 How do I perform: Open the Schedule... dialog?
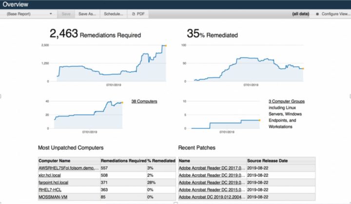114,14
